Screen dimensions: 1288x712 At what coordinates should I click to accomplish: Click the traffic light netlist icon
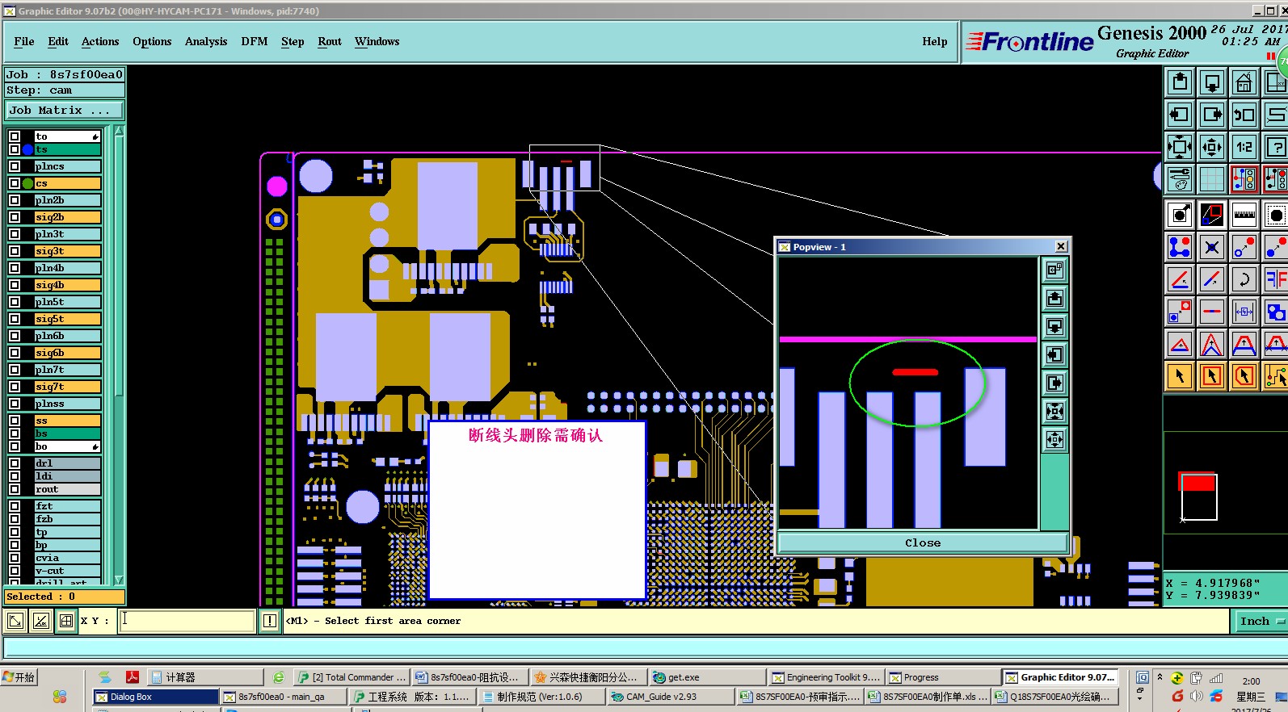pos(1244,178)
